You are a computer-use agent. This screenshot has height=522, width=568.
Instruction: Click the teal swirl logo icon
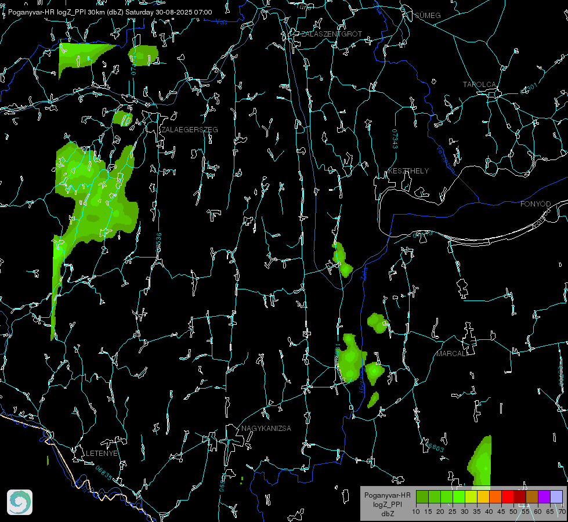[20, 502]
